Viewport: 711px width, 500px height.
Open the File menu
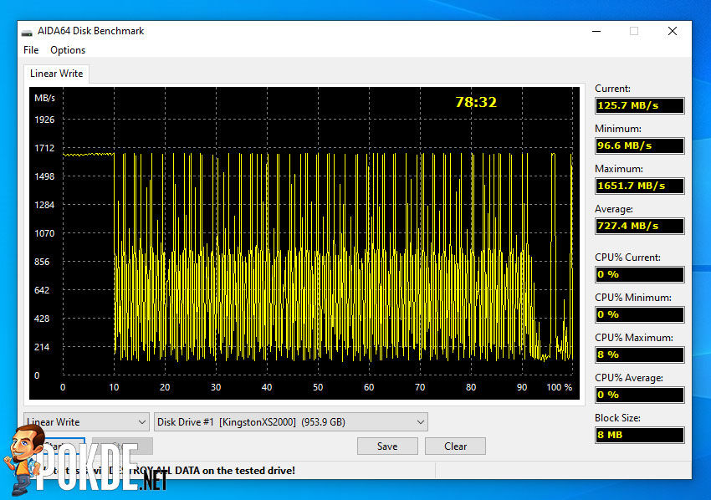[31, 50]
